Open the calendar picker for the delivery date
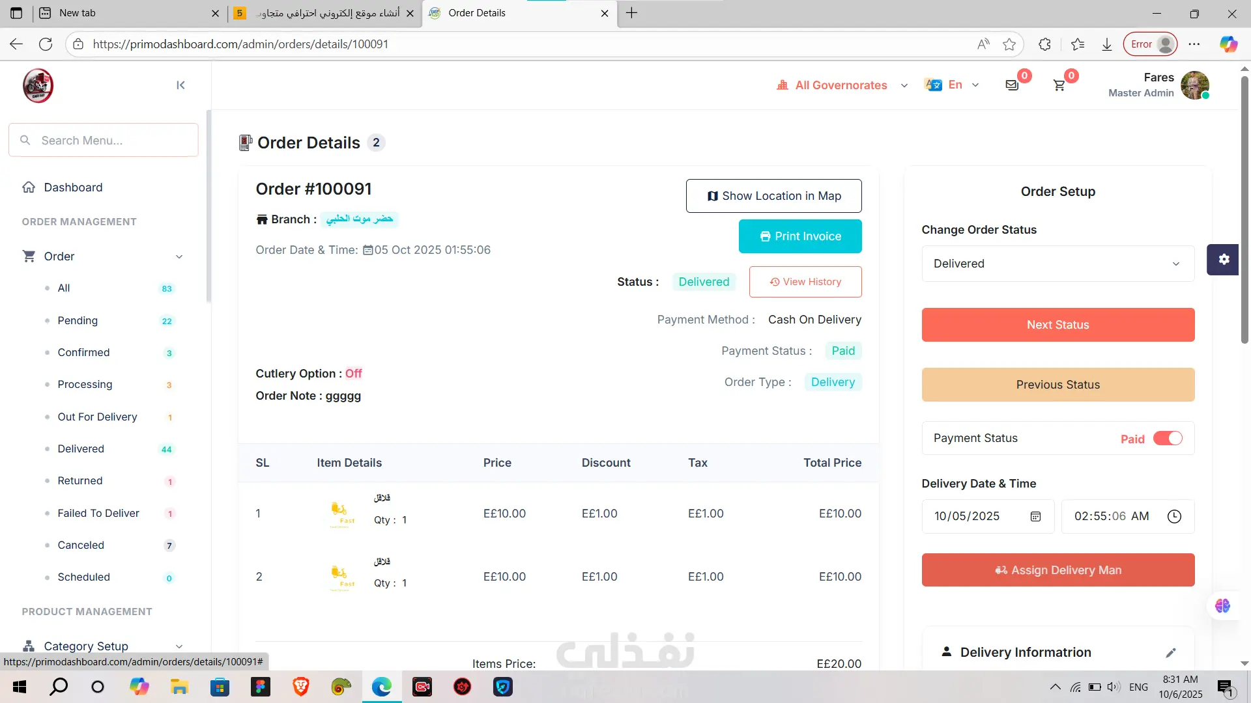Viewport: 1251px width, 703px height. [x=1035, y=516]
